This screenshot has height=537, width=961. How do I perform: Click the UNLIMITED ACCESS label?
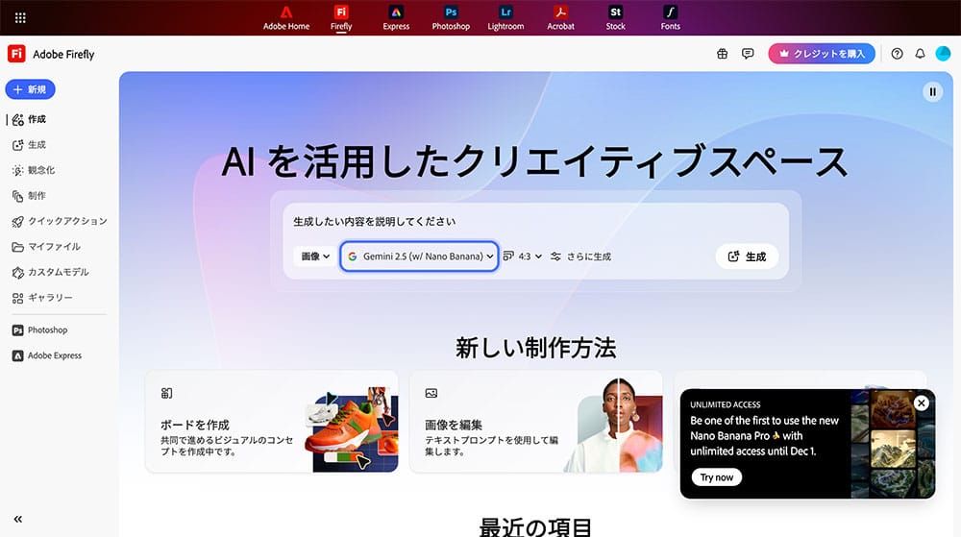725,404
